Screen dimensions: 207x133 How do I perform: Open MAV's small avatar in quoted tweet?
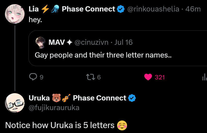(x=41, y=42)
